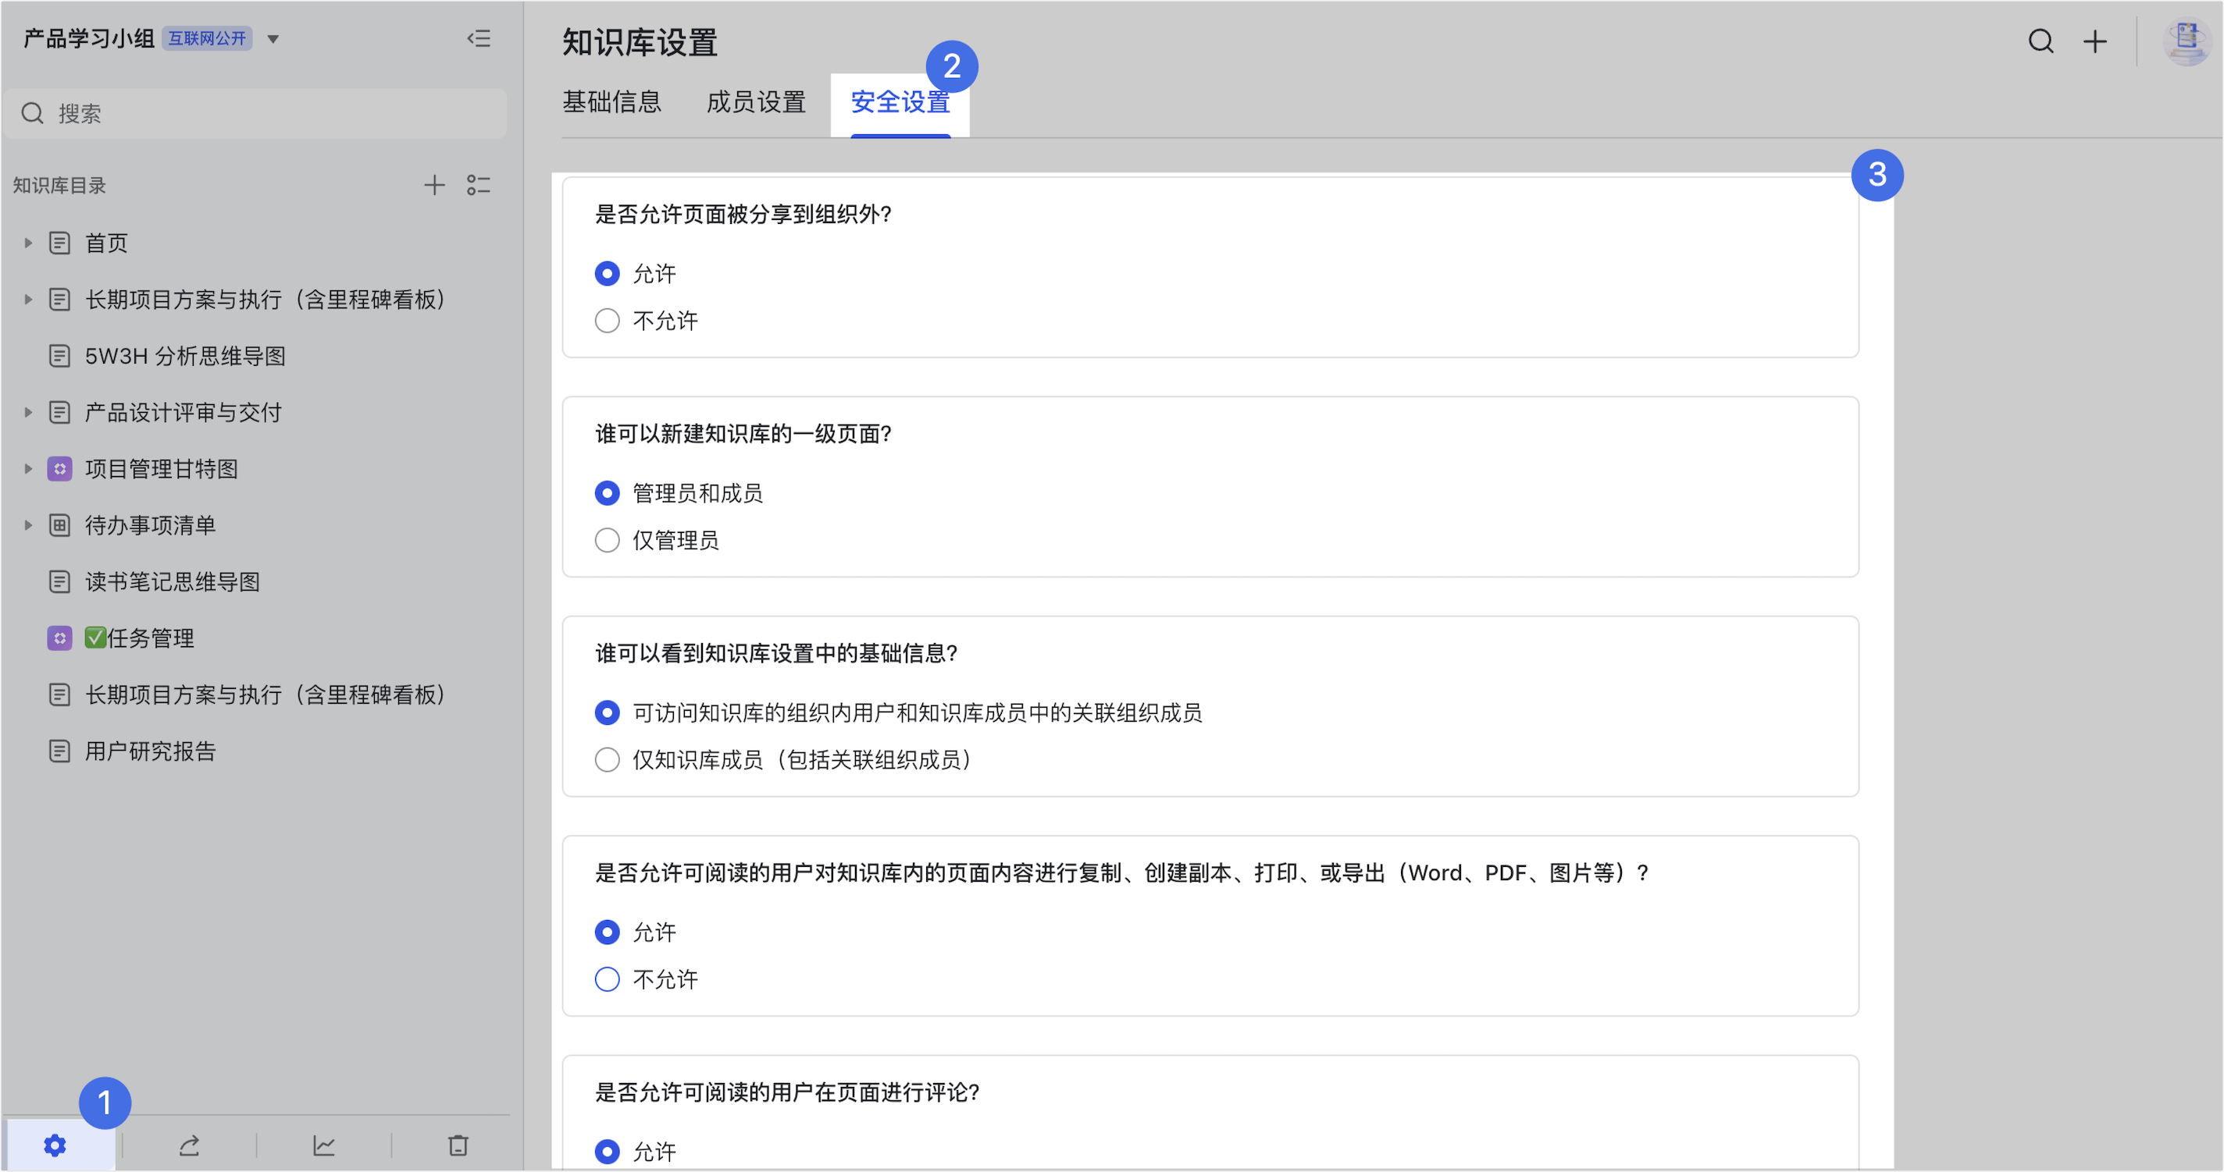
Task: Click the search magnifier icon at top right
Action: click(2041, 41)
